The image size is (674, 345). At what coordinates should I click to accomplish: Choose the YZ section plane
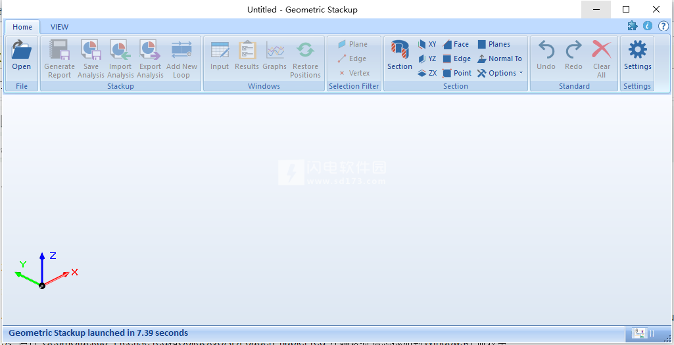(427, 59)
